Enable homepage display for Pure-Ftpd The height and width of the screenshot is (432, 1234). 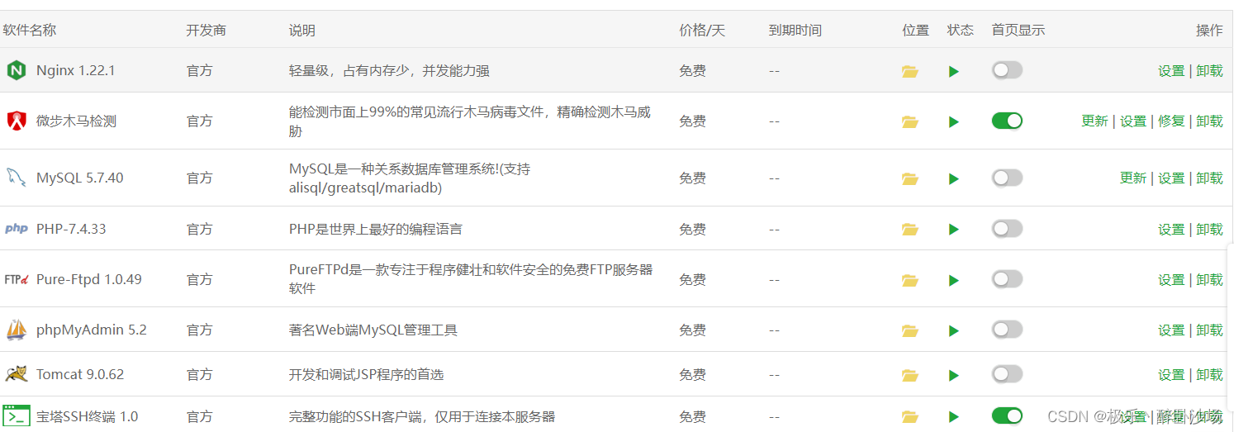[1007, 279]
